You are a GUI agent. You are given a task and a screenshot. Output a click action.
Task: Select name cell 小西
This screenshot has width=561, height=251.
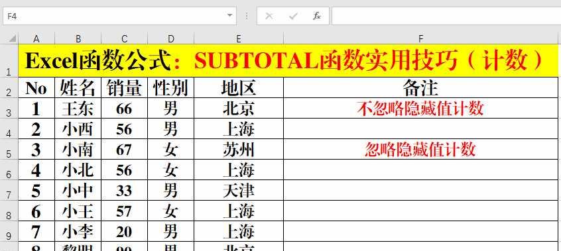(78, 128)
